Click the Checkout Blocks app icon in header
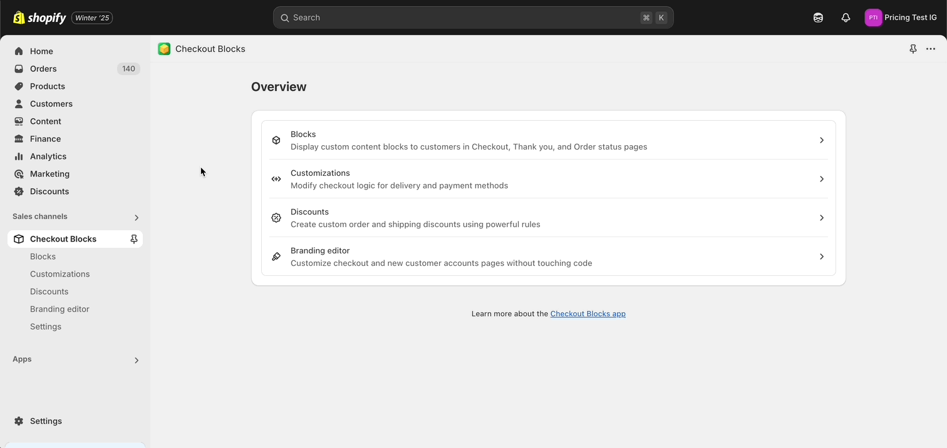This screenshot has height=448, width=947. tap(164, 49)
